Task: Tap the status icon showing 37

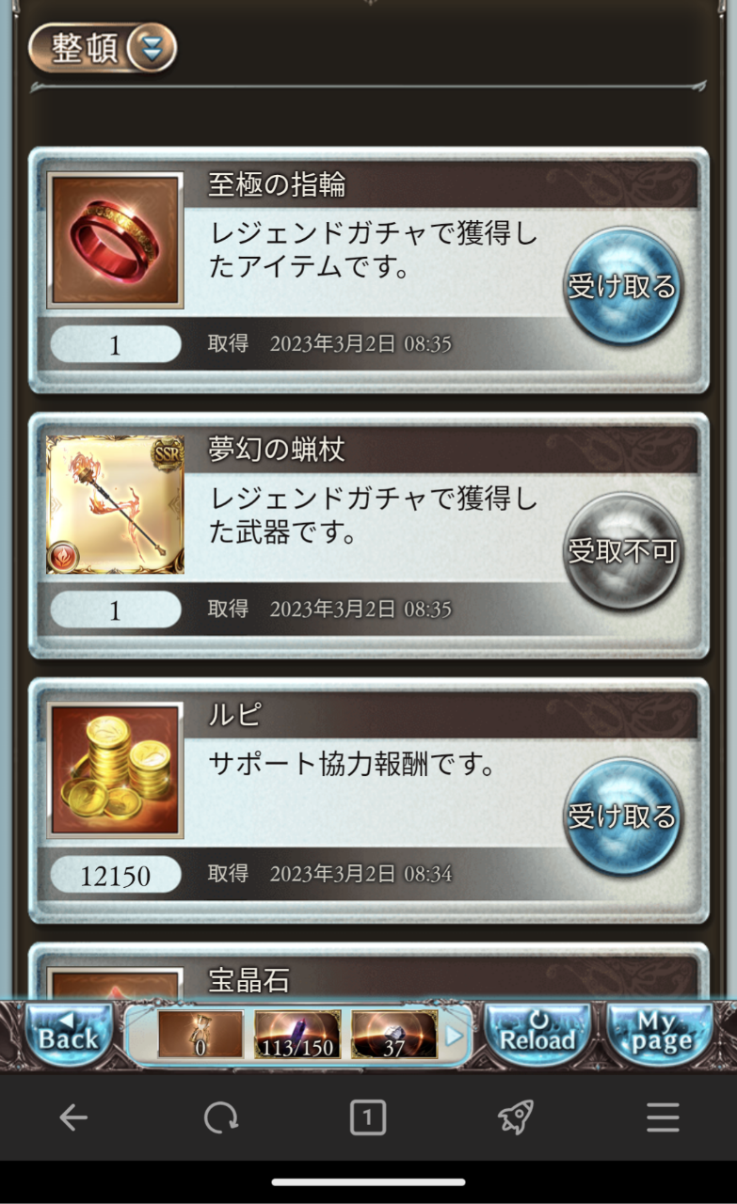Action: [393, 1035]
